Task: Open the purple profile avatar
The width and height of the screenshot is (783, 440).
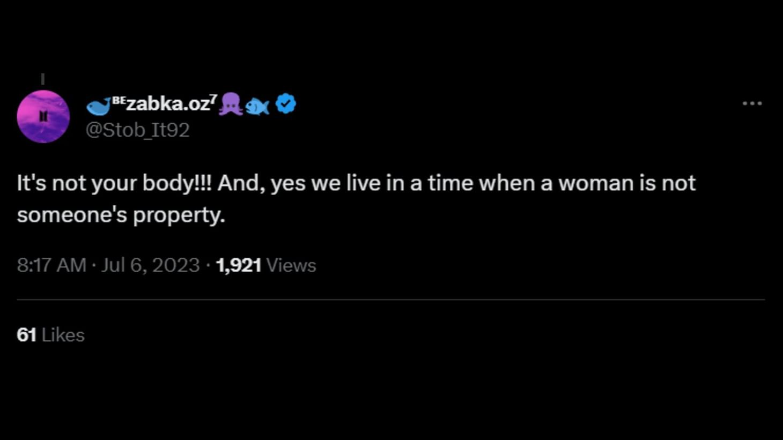Action: point(43,117)
